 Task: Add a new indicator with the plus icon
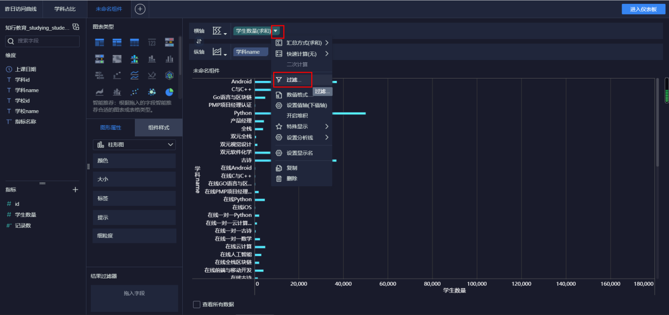point(75,190)
